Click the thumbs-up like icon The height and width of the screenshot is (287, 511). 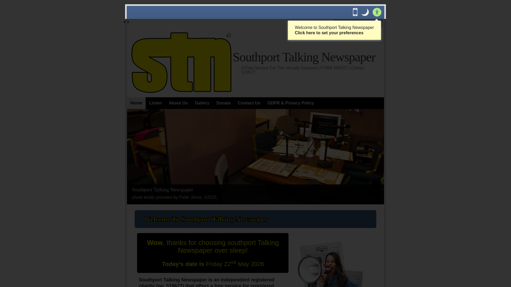pyautogui.click(x=229, y=35)
